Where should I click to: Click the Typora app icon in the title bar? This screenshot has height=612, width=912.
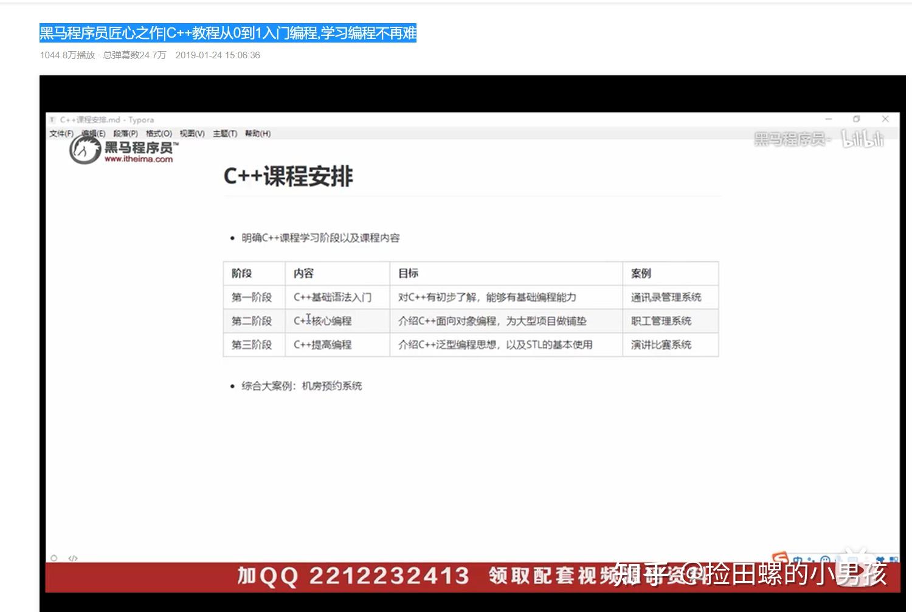[x=52, y=120]
